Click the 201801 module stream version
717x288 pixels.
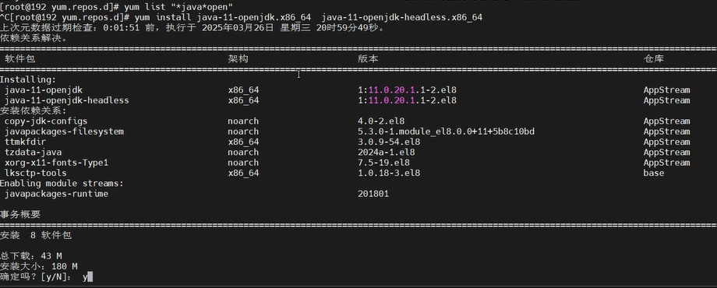click(x=373, y=194)
